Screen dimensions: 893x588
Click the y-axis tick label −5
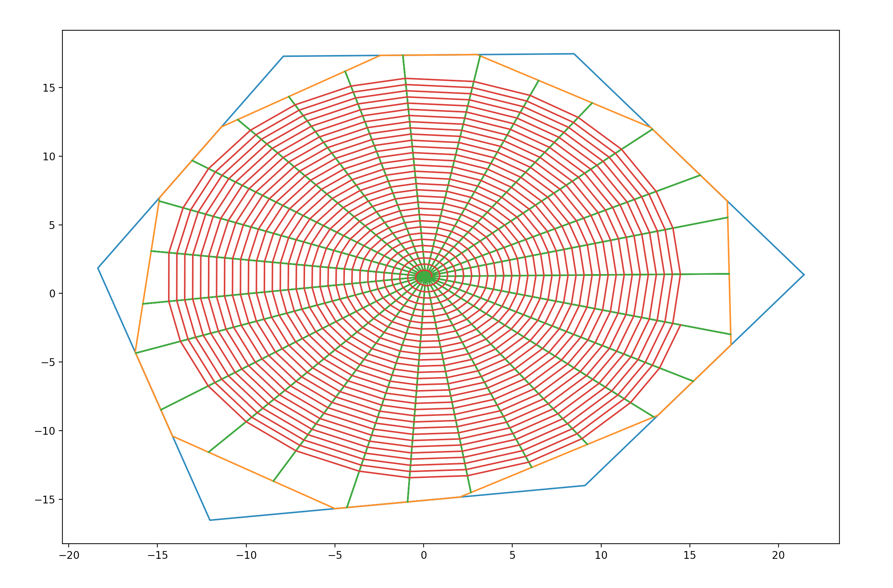click(48, 362)
